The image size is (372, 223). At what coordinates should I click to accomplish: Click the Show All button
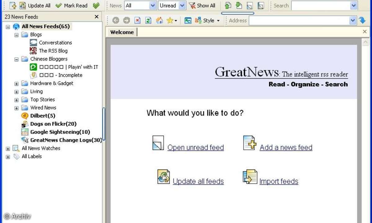202,5
